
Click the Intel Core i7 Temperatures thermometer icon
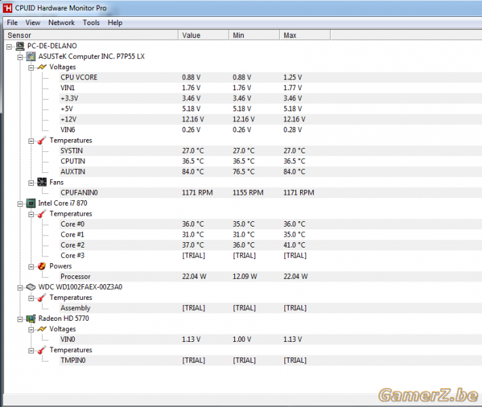pos(42,214)
